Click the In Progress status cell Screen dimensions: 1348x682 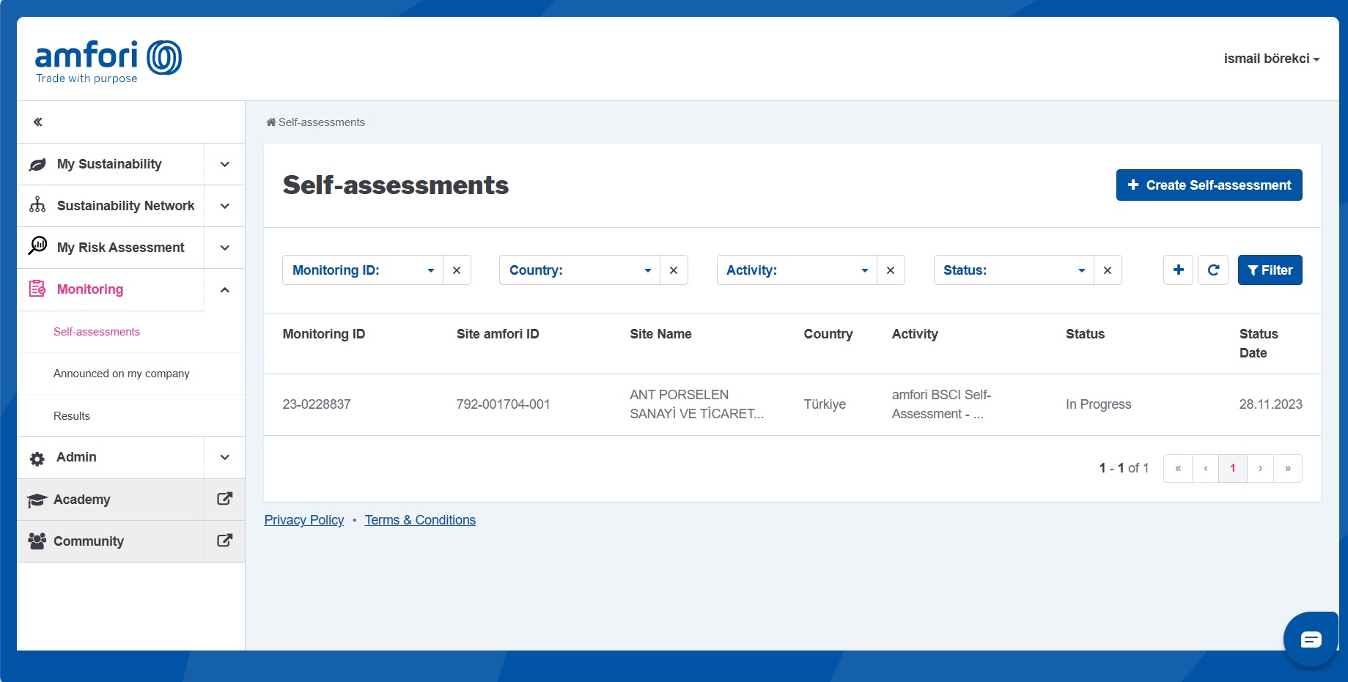click(x=1098, y=404)
